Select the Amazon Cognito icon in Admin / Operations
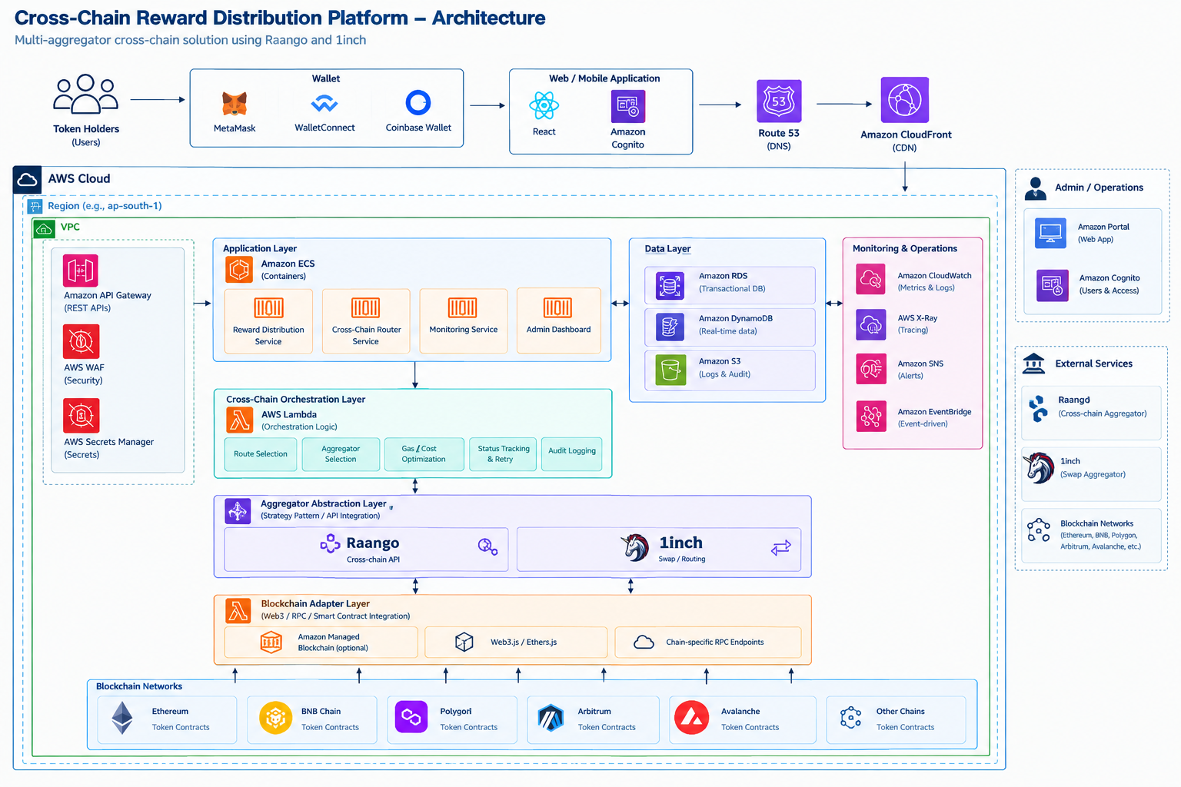Screen dimensions: 1181x787 point(1052,285)
